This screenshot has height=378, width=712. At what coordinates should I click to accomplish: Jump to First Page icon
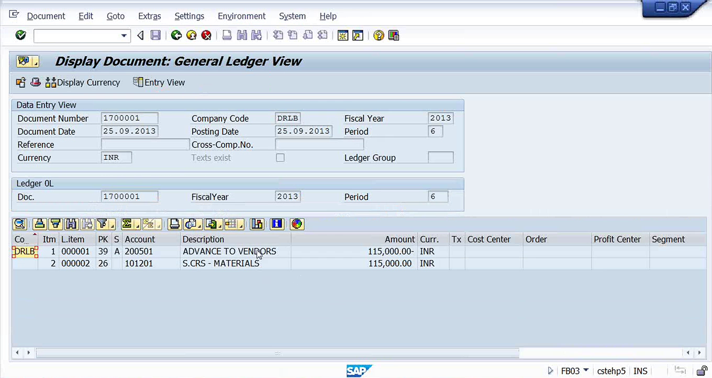pyautogui.click(x=278, y=36)
